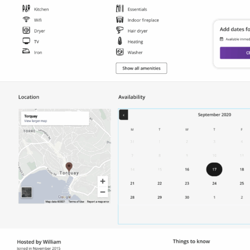Click the Iron amenity icon
Image resolution: width=250 pixels, height=250 pixels.
26,51
